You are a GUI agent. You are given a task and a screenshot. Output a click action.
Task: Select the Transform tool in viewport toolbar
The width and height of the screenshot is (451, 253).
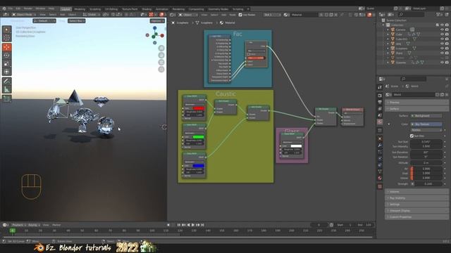click(7, 72)
